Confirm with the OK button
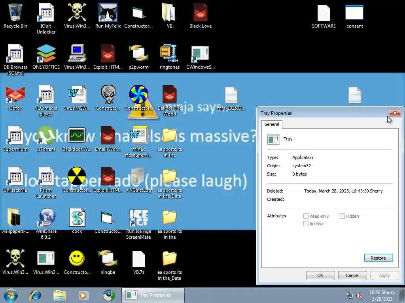 coord(320,275)
